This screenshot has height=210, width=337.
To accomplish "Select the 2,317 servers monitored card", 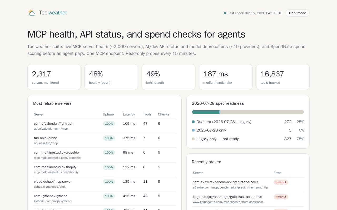I will click(x=54, y=77).
